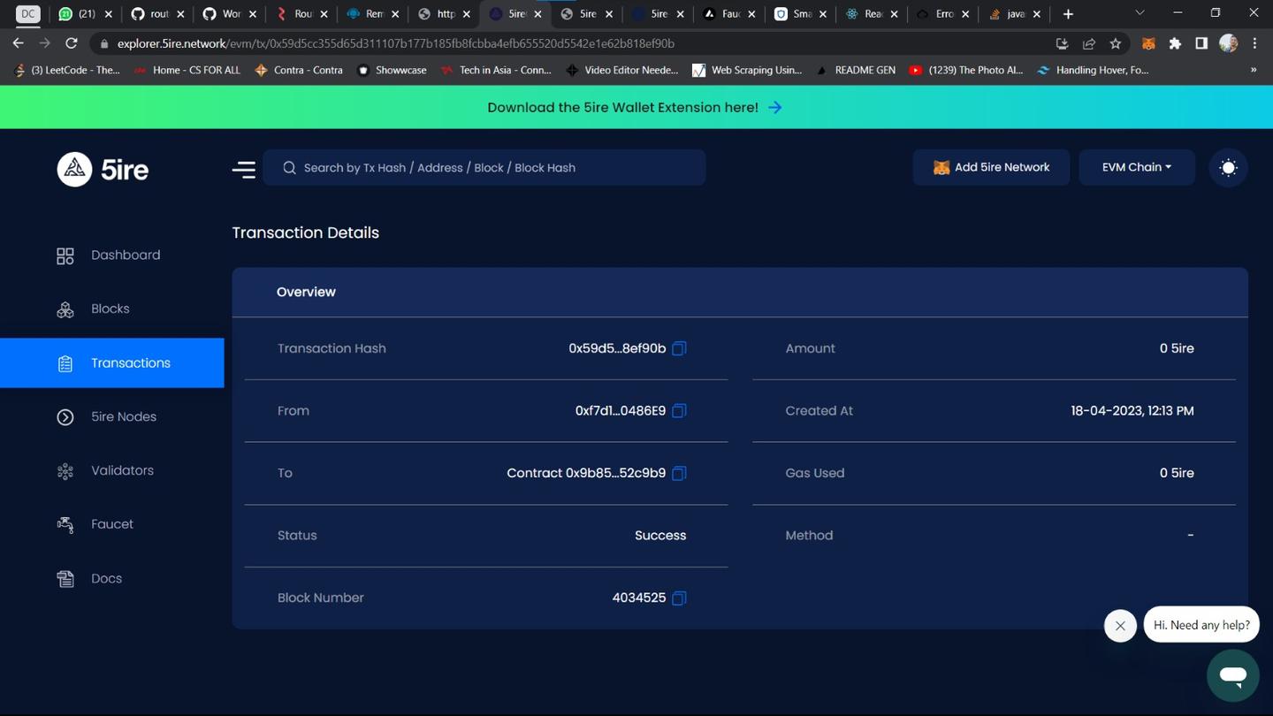Open the README GEN bookmark
Image resolution: width=1273 pixels, height=716 pixels.
coord(856,70)
